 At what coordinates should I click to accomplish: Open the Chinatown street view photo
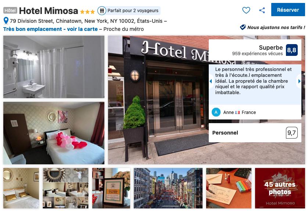point(168,188)
